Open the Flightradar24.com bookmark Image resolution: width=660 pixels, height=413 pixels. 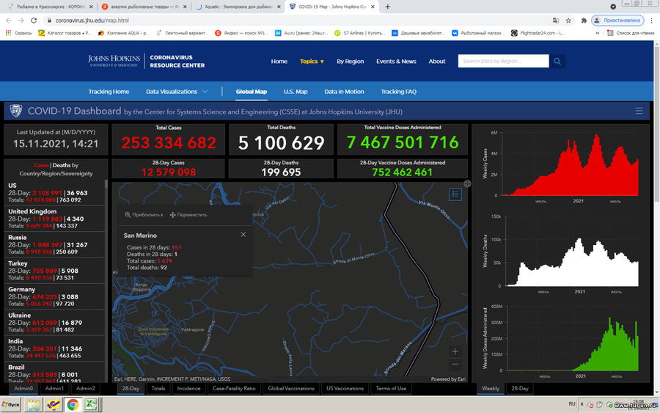pos(538,33)
